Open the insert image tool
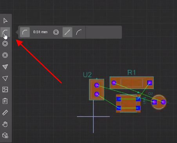 (x=5, y=90)
